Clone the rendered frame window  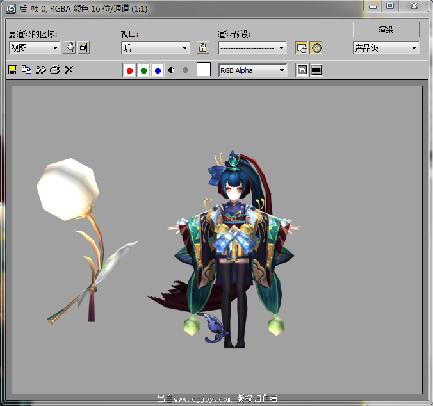click(40, 70)
